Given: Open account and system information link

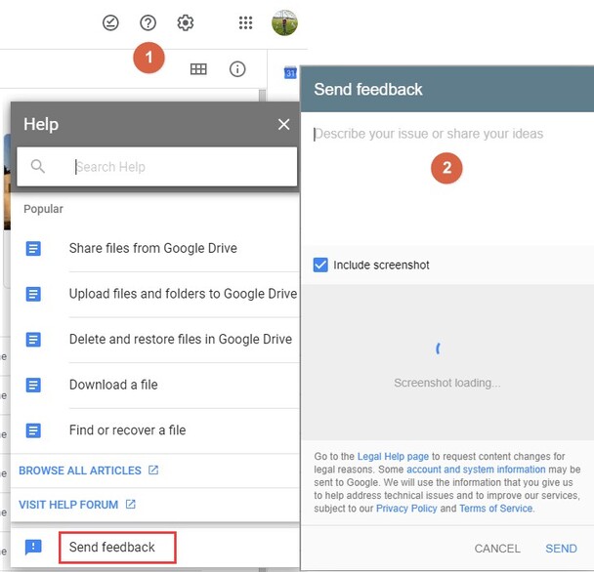Looking at the screenshot, I should pyautogui.click(x=476, y=470).
